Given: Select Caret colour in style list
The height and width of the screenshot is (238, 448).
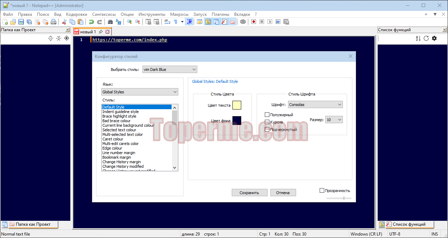Looking at the screenshot, I should (136, 139).
